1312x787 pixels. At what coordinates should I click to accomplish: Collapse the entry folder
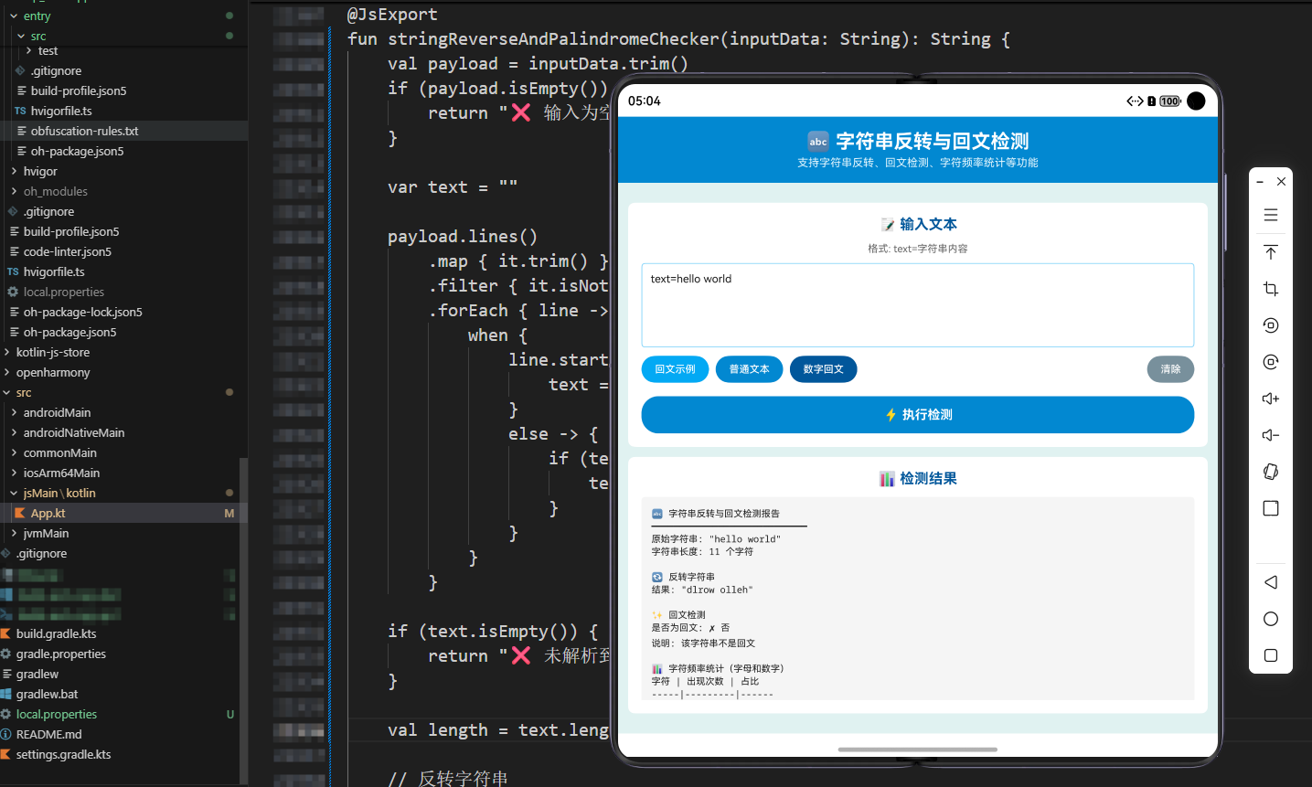pos(14,16)
